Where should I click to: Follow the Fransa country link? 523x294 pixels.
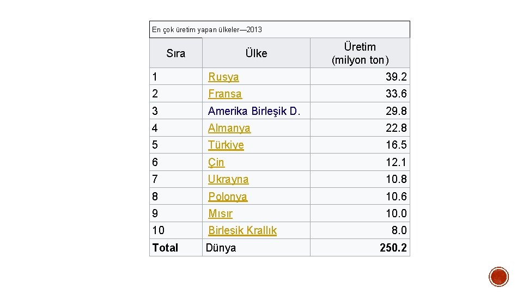click(x=224, y=94)
